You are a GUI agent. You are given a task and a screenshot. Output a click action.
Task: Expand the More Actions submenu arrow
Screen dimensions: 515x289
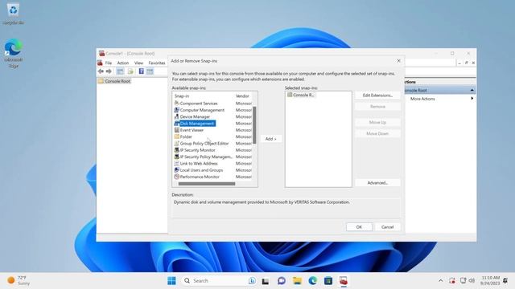[472, 99]
